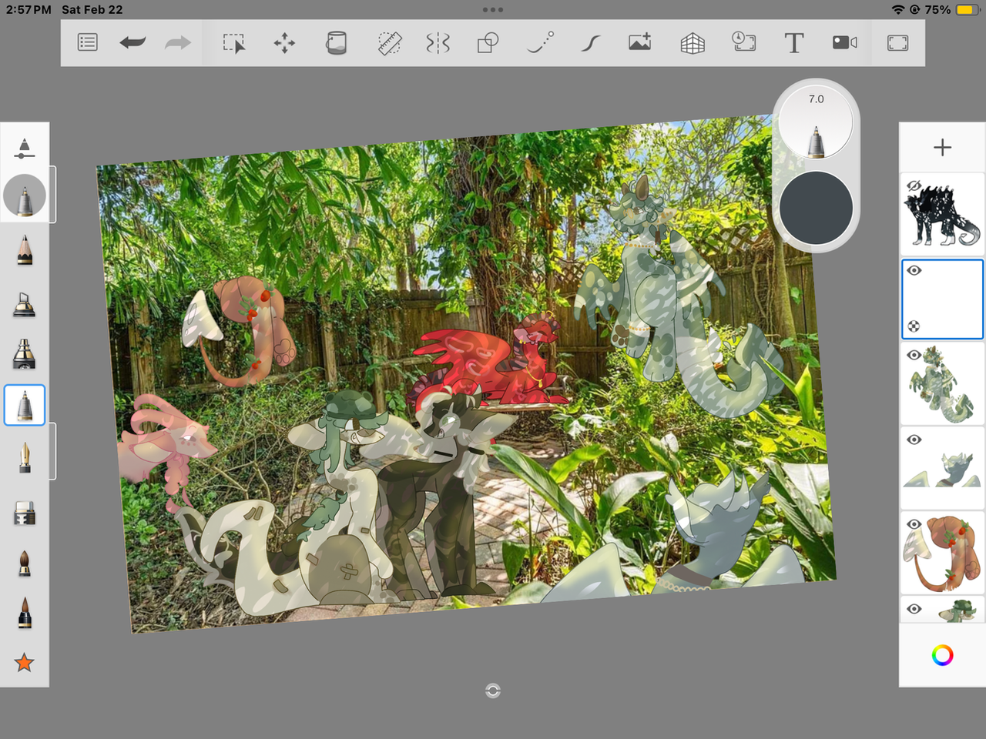Open the Ruler guides tool
The height and width of the screenshot is (739, 986).
pos(390,42)
